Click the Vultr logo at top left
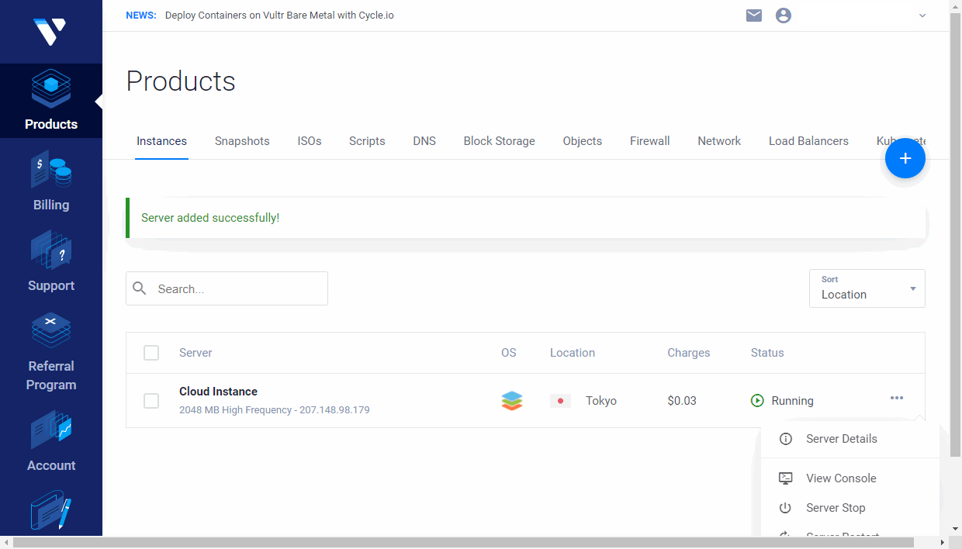962x549 pixels. (50, 31)
